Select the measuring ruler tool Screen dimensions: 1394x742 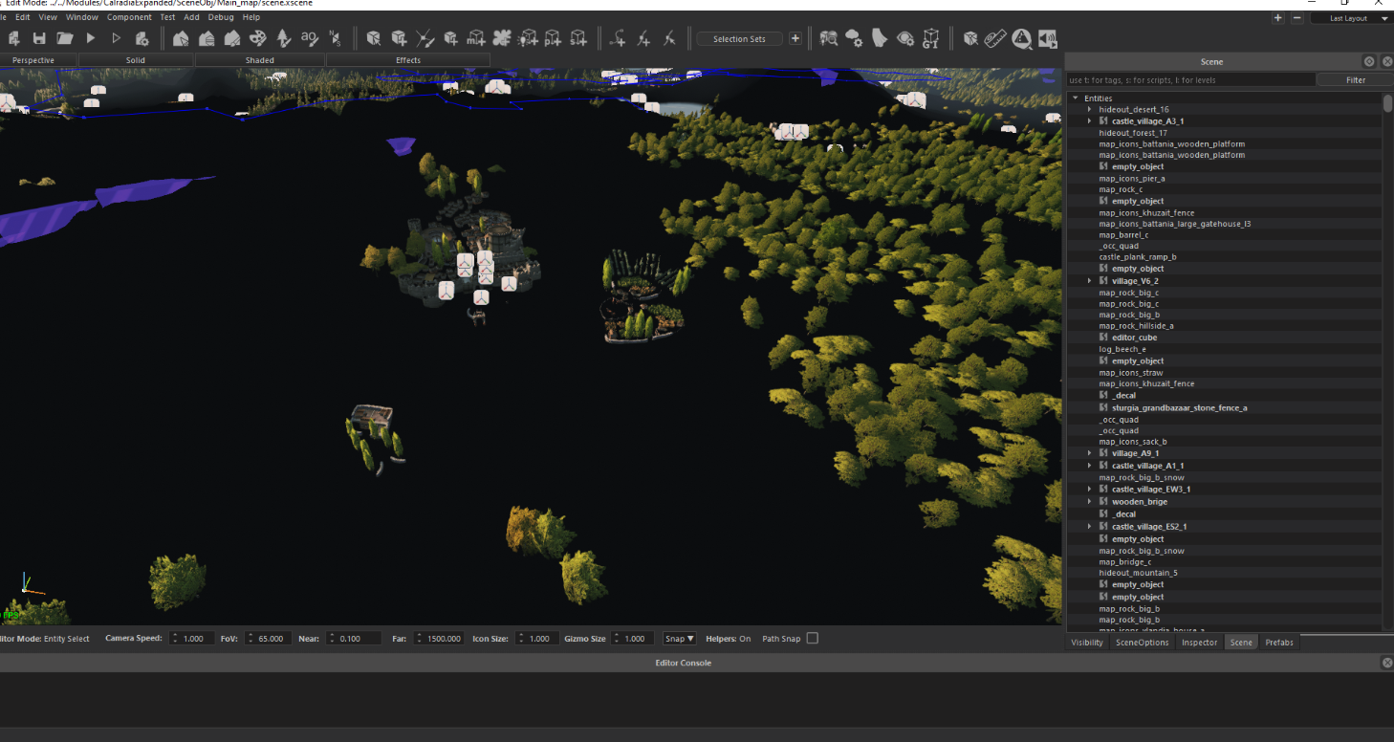tap(995, 38)
